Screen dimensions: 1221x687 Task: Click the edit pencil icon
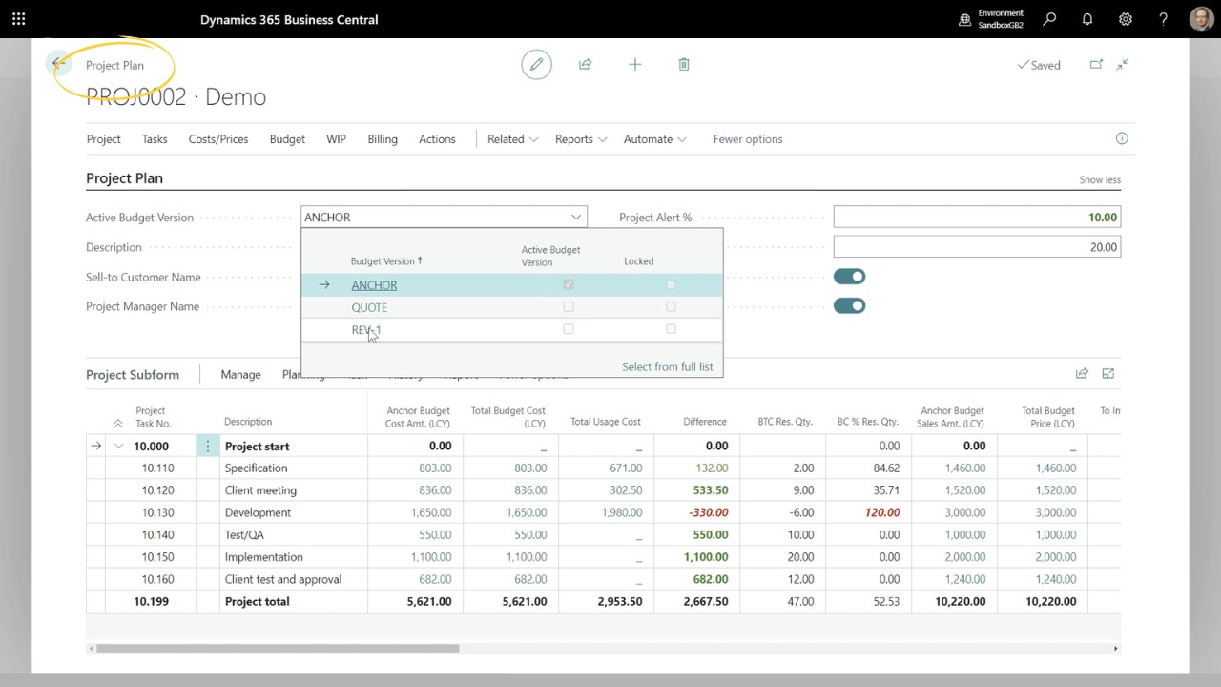pyautogui.click(x=536, y=64)
